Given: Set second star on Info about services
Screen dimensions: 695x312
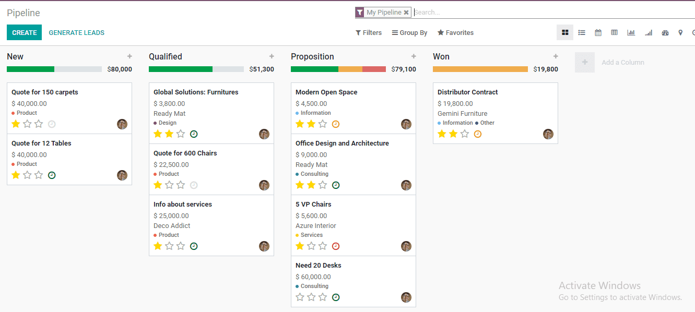Looking at the screenshot, I should [169, 246].
